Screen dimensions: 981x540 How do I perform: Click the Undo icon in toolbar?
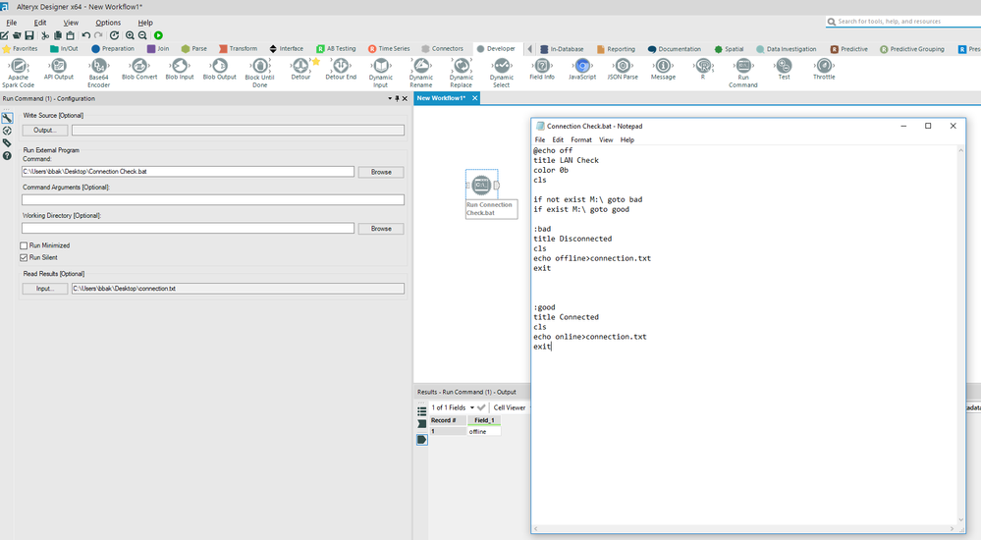86,35
